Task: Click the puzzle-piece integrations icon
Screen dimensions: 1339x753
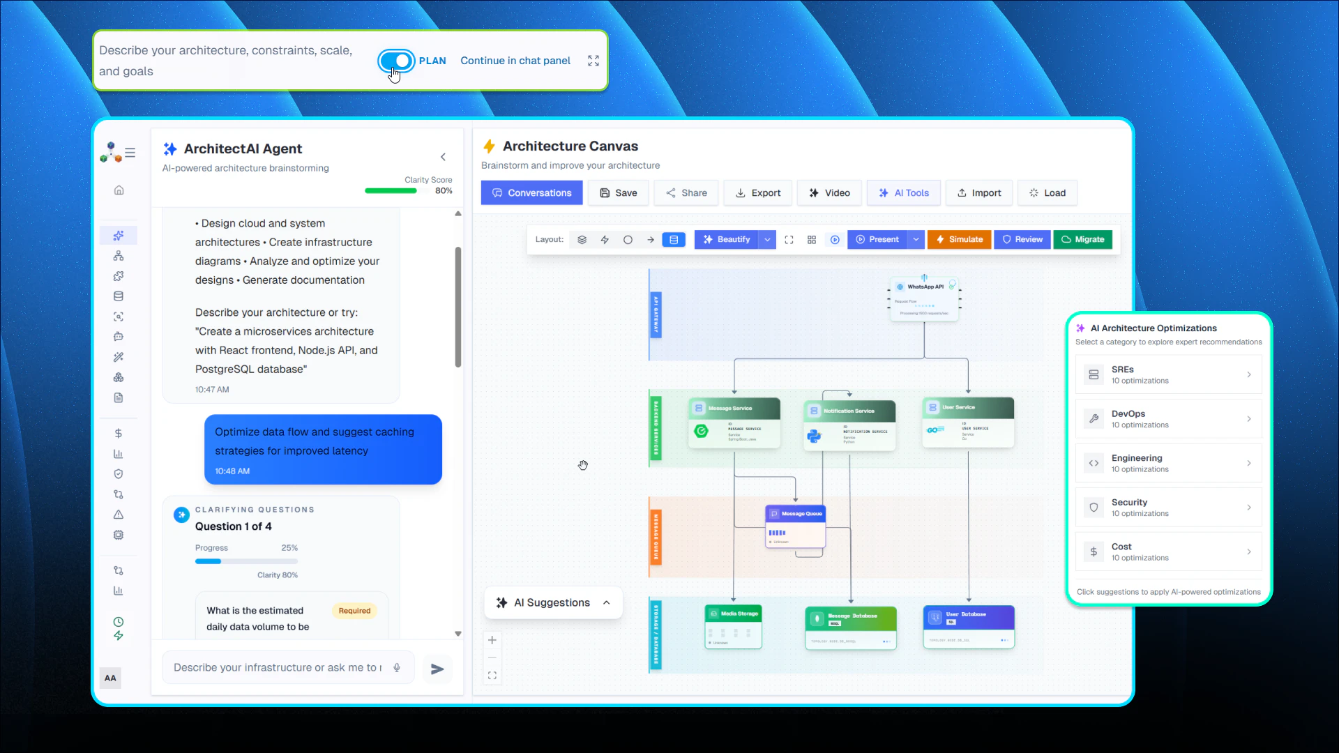Action: [x=119, y=276]
